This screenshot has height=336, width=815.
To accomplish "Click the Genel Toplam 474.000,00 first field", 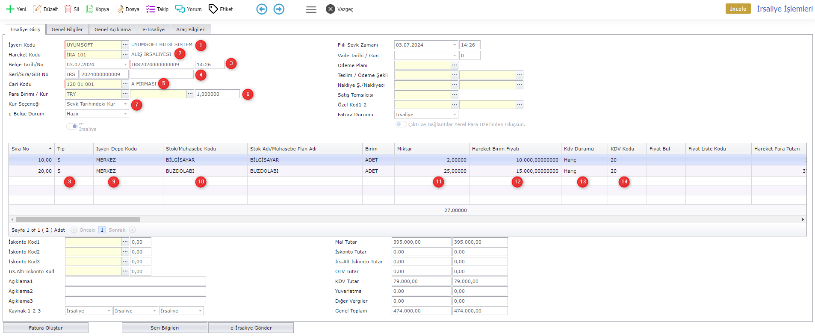I will pyautogui.click(x=421, y=311).
